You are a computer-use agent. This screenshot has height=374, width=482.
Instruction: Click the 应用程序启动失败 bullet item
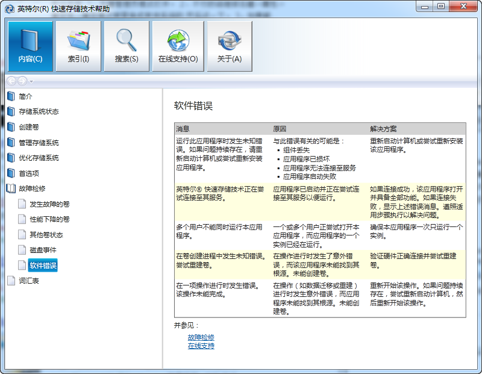(x=310, y=176)
